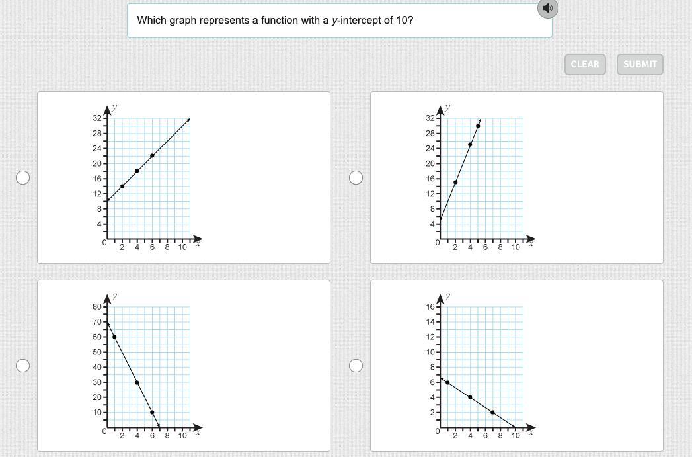
Task: Click the graph with y-axis up to 16
Action: point(484,366)
